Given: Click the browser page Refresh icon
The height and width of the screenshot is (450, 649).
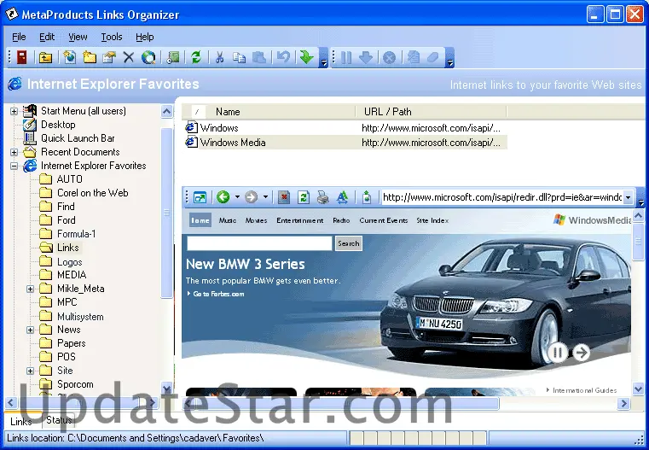Looking at the screenshot, I should pos(304,197).
